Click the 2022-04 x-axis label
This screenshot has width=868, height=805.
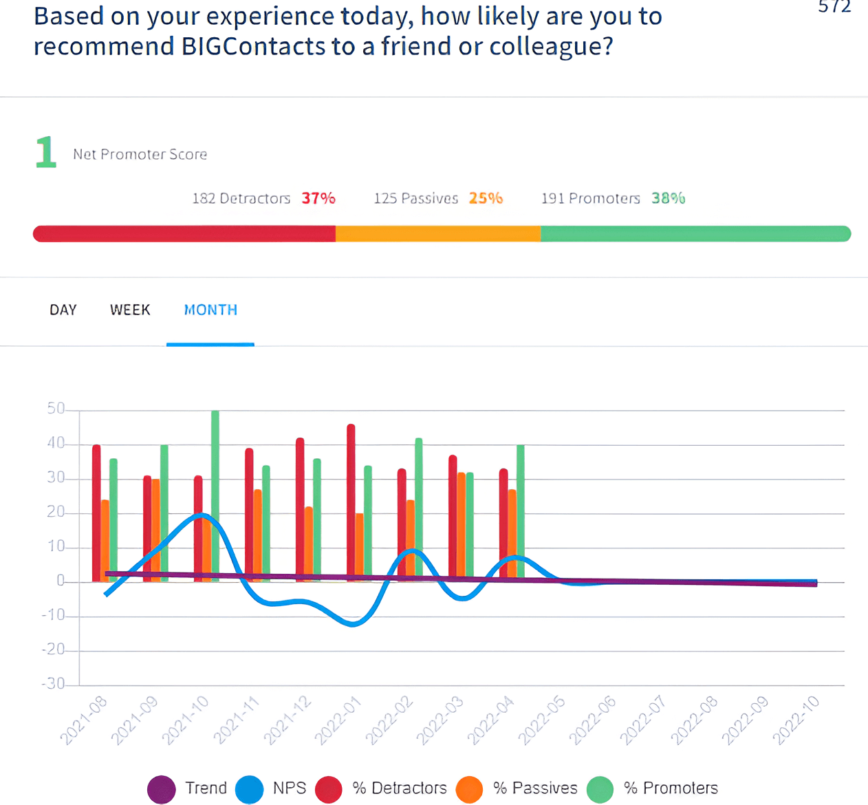pos(491,720)
